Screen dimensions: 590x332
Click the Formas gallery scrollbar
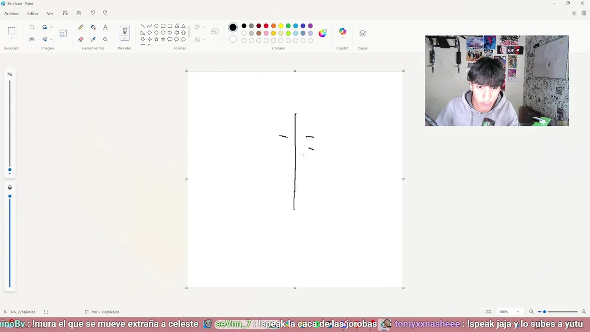click(x=189, y=32)
